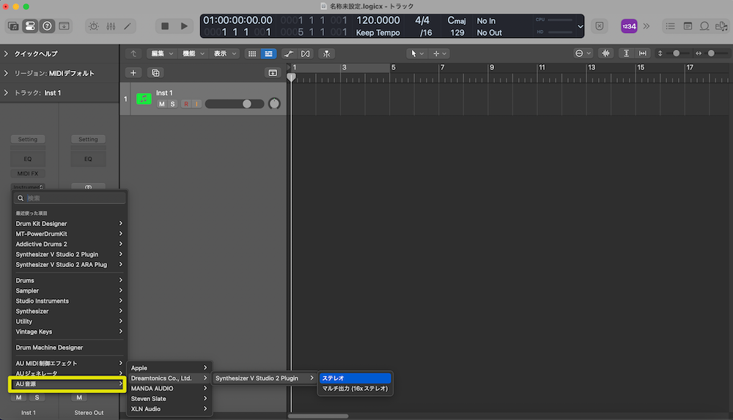
Task: Open the Mixer with the faders icon
Action: click(111, 26)
